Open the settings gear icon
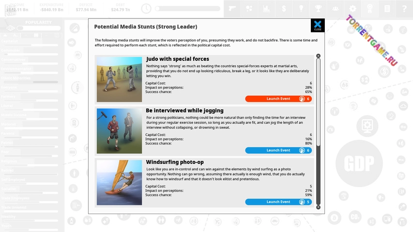The height and width of the screenshot is (232, 413). (352, 8)
